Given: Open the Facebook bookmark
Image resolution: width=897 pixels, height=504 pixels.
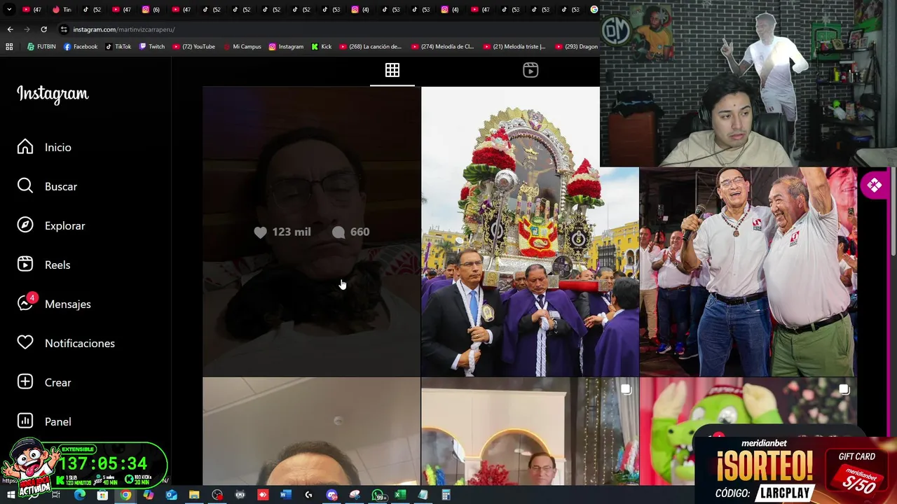Looking at the screenshot, I should click(81, 47).
